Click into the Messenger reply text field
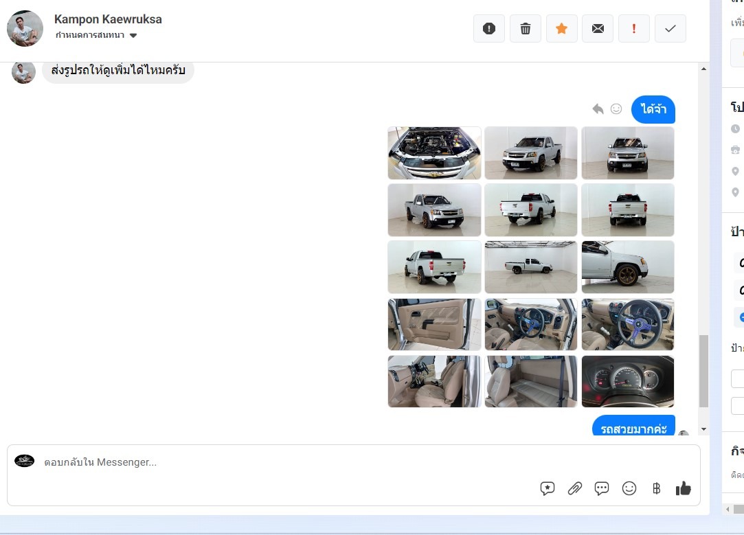The width and height of the screenshot is (744, 535). 275,462
